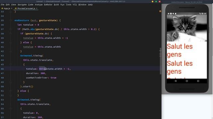Open the View menu

point(13,5)
